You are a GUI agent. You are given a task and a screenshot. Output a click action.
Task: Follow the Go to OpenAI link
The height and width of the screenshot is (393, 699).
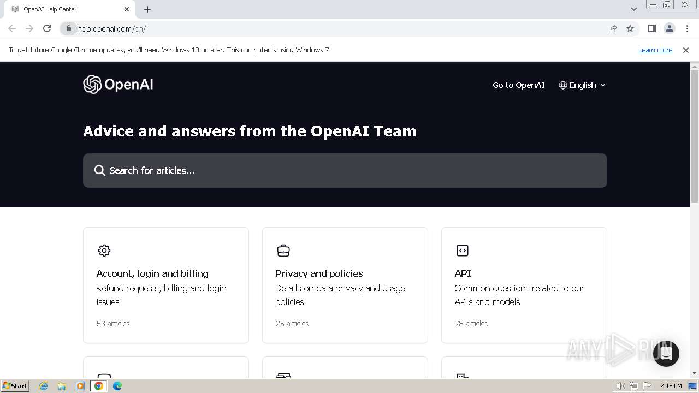pos(518,85)
